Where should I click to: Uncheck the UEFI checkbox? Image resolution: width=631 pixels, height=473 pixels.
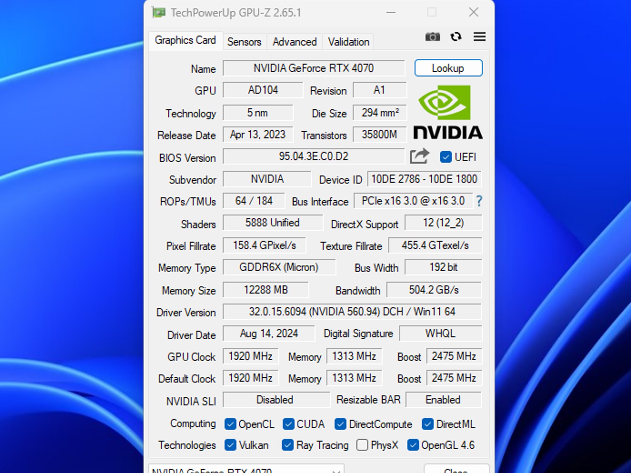click(x=446, y=157)
